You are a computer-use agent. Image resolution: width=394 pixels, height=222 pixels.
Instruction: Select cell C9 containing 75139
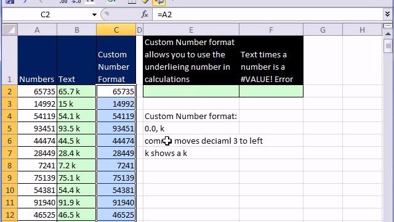(116, 178)
